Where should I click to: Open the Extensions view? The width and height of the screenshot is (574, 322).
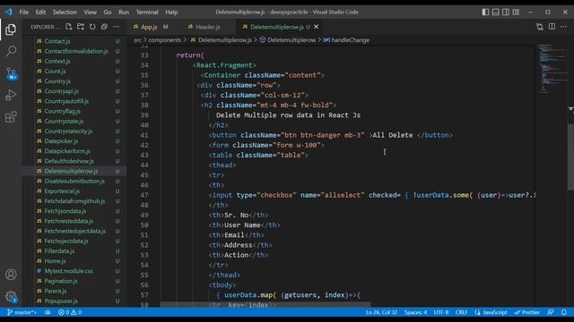pyautogui.click(x=11, y=117)
